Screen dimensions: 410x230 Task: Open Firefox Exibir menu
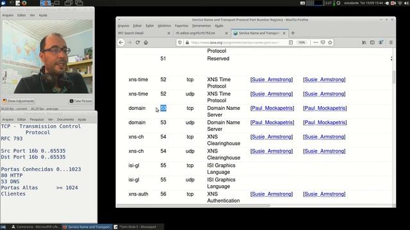pyautogui.click(x=149, y=26)
